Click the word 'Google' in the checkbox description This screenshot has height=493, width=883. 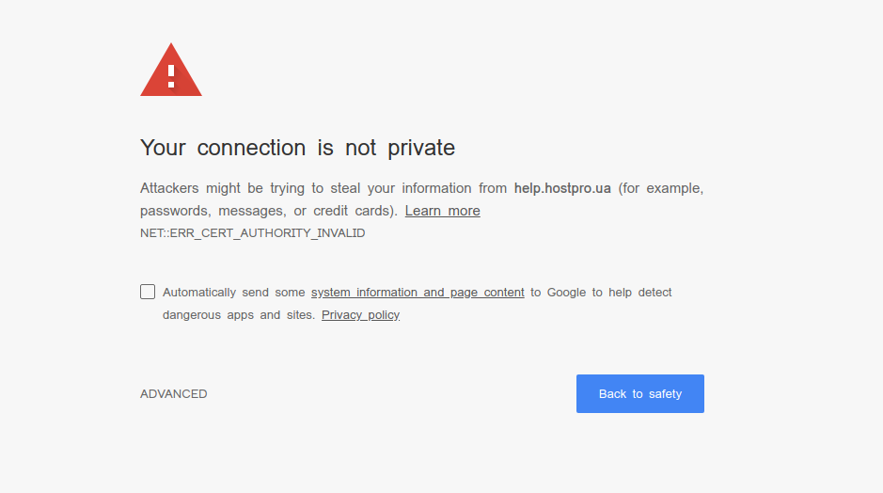pos(566,293)
